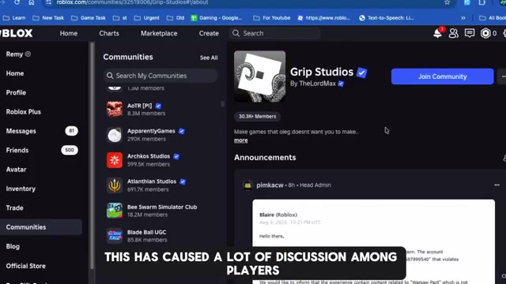The image size is (506, 284).
Task: Bookmark this page with the star icon
Action: tap(447, 2)
